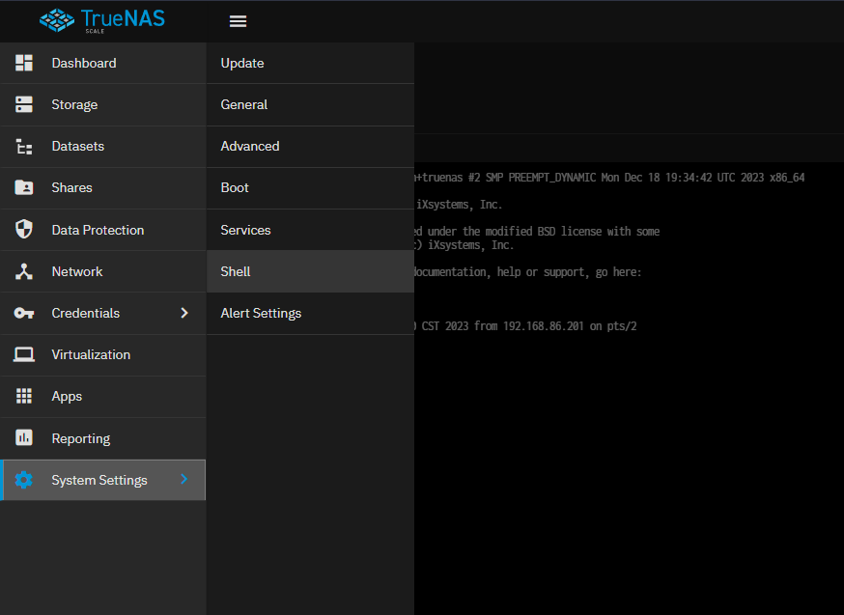
Task: Go to Advanced settings
Action: (250, 147)
